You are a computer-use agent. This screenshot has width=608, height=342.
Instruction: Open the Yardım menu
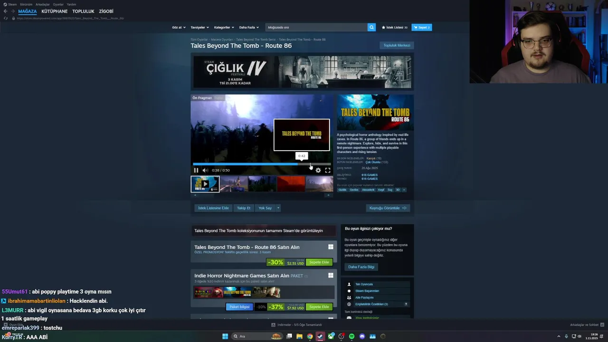71,4
